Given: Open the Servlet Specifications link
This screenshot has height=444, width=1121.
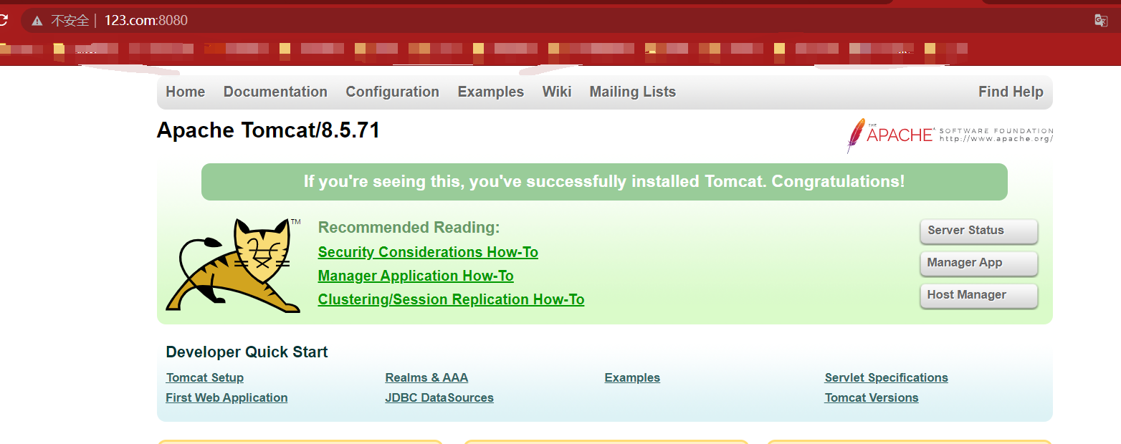Looking at the screenshot, I should click(886, 377).
